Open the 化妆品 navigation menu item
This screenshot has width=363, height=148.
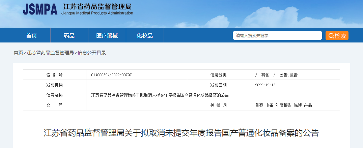[145, 36]
